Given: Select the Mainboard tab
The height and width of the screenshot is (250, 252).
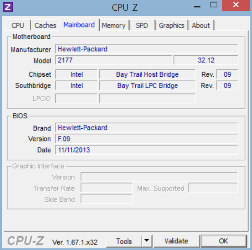Looking at the screenshot, I should point(79,25).
